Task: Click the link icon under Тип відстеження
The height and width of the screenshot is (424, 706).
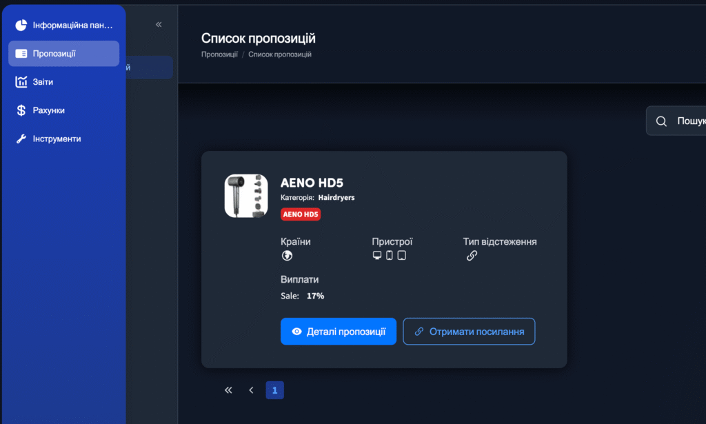Action: pos(472,256)
